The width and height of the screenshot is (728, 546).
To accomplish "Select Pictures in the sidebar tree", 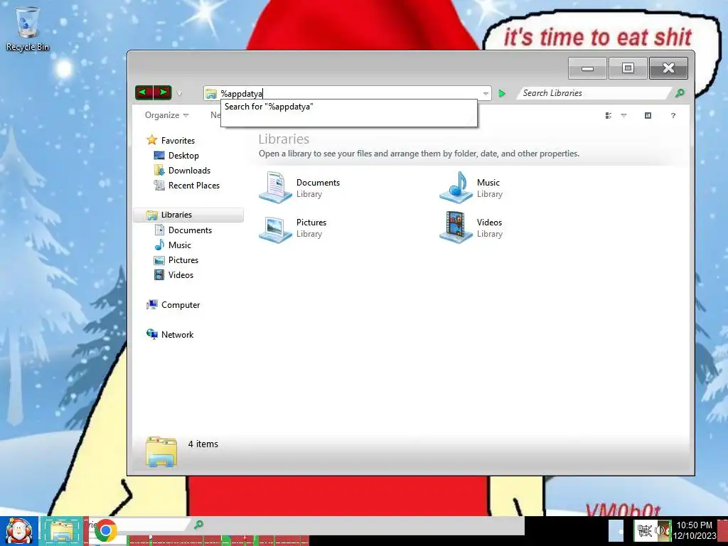I will 183,259.
